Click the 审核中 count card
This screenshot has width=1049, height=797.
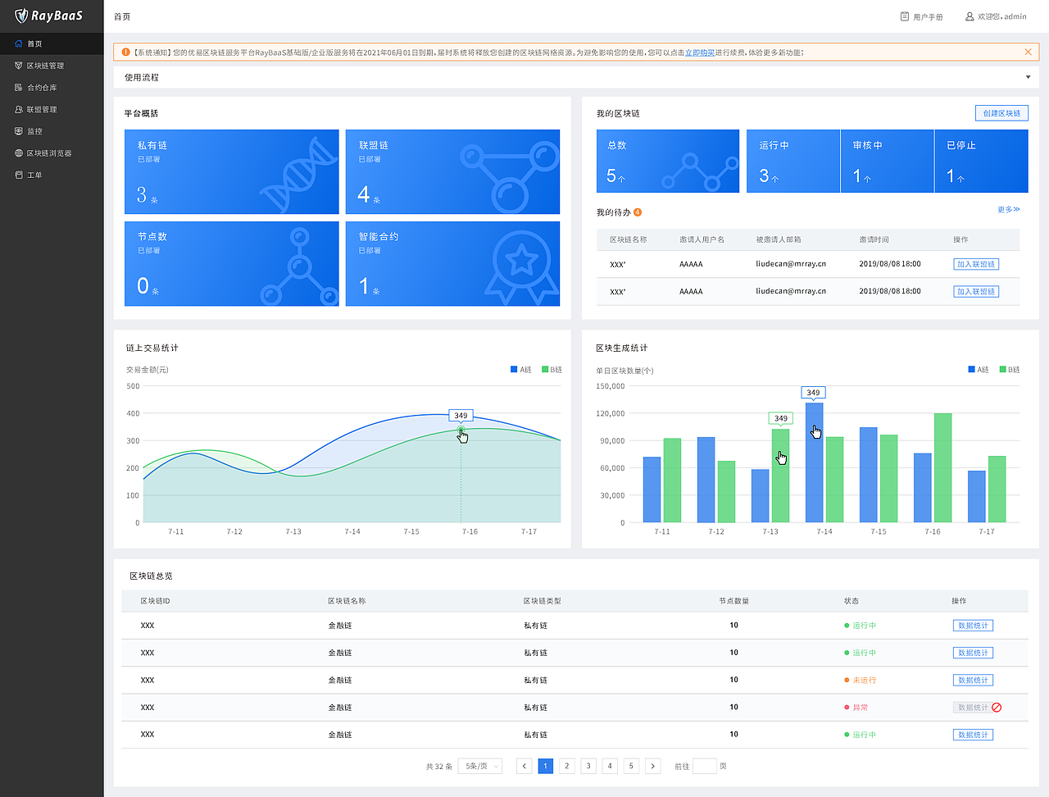[x=888, y=161]
